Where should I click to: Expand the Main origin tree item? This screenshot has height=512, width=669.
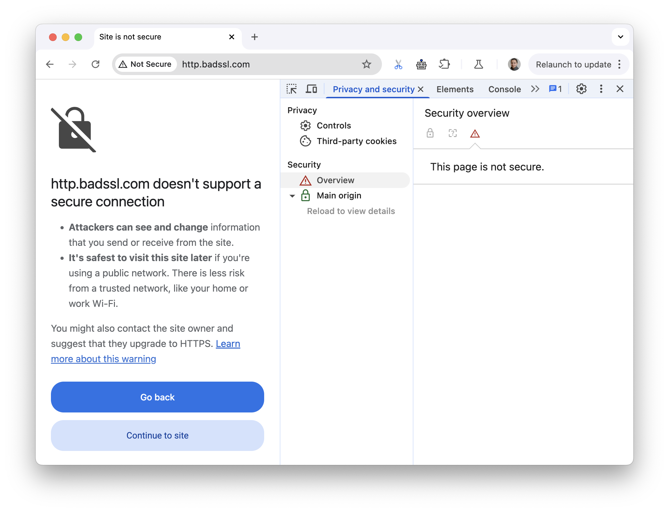(x=292, y=195)
